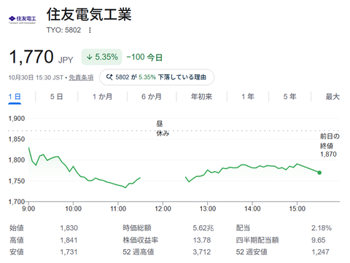This screenshot has width=350, height=263.
Task: Click the Sumitomo Electric company logo
Action: (x=23, y=20)
